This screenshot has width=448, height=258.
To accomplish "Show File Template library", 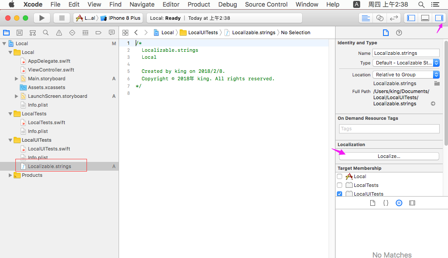I will (x=372, y=203).
